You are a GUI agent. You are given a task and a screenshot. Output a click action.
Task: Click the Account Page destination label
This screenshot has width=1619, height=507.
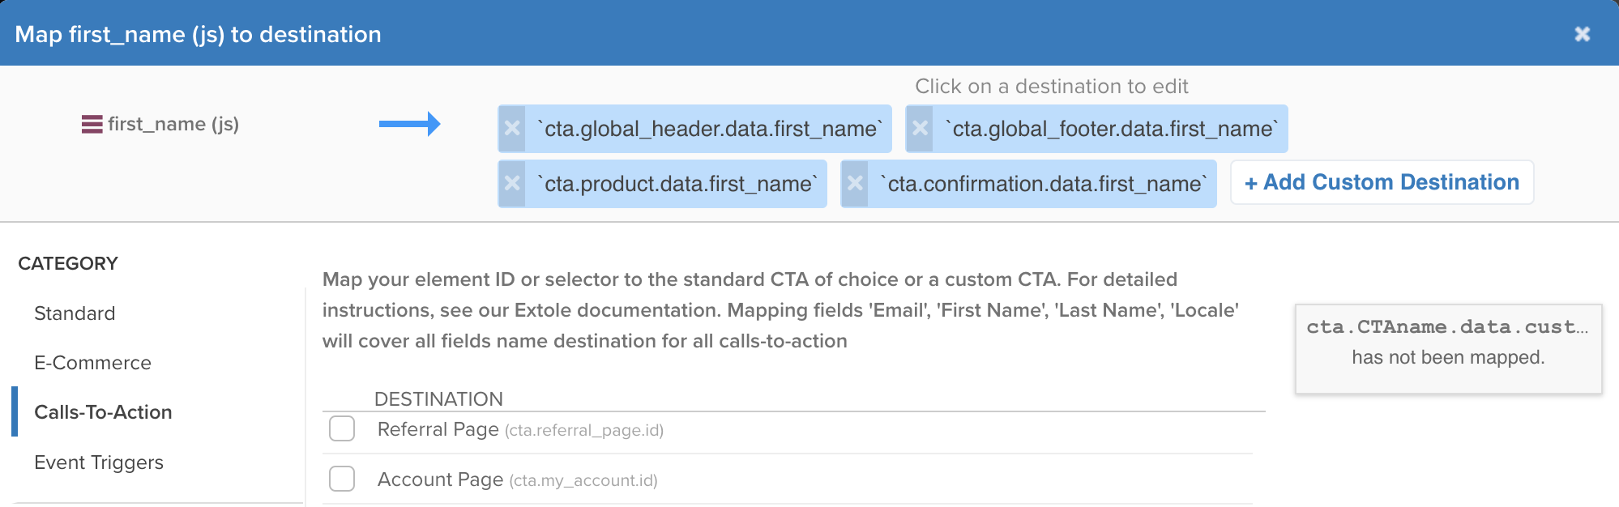click(517, 479)
